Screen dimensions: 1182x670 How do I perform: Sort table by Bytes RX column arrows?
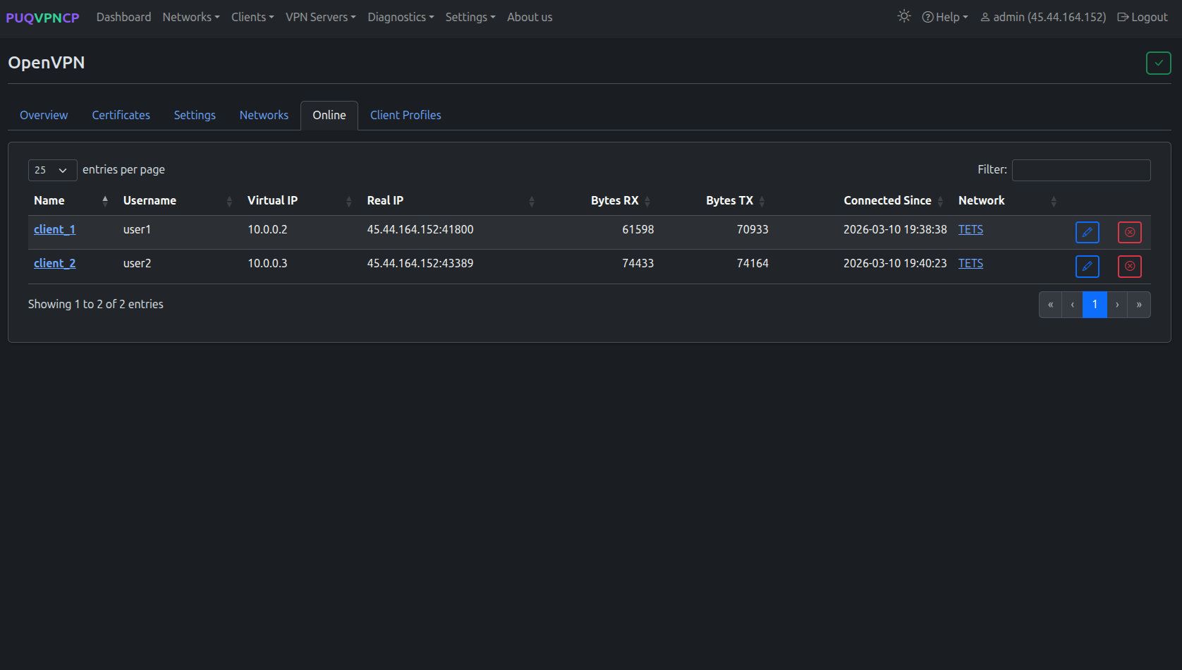tap(647, 201)
